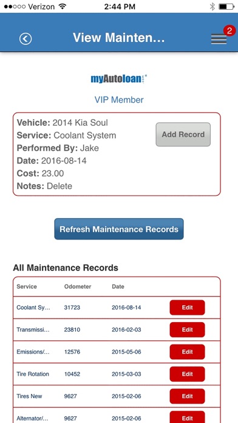Click odometer value 23810
Image resolution: width=238 pixels, height=423 pixels.
[72, 329]
